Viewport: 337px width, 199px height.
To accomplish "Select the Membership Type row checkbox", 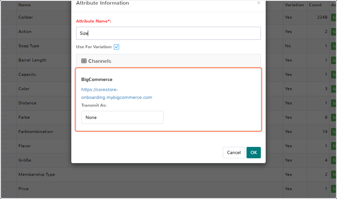I will [3, 175].
